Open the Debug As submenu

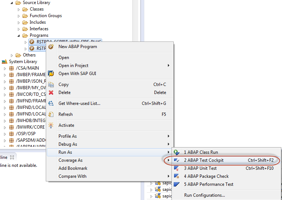tap(110, 144)
